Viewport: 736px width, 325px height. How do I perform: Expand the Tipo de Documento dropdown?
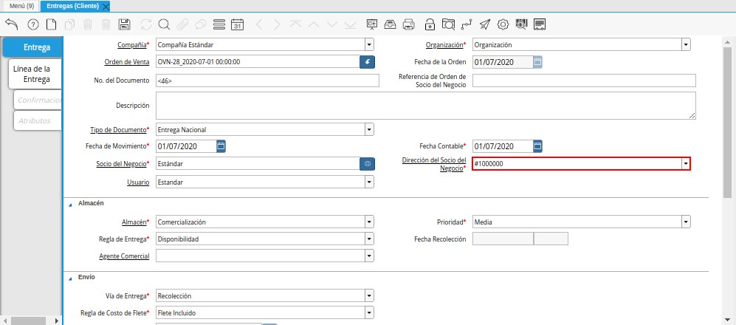pyautogui.click(x=369, y=130)
